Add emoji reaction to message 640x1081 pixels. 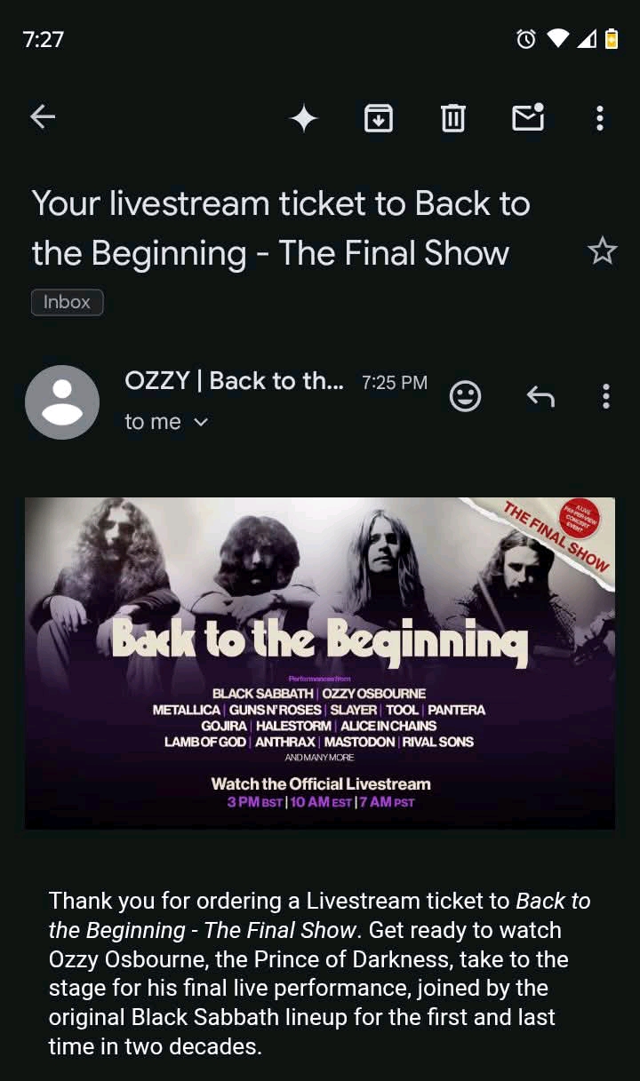465,396
